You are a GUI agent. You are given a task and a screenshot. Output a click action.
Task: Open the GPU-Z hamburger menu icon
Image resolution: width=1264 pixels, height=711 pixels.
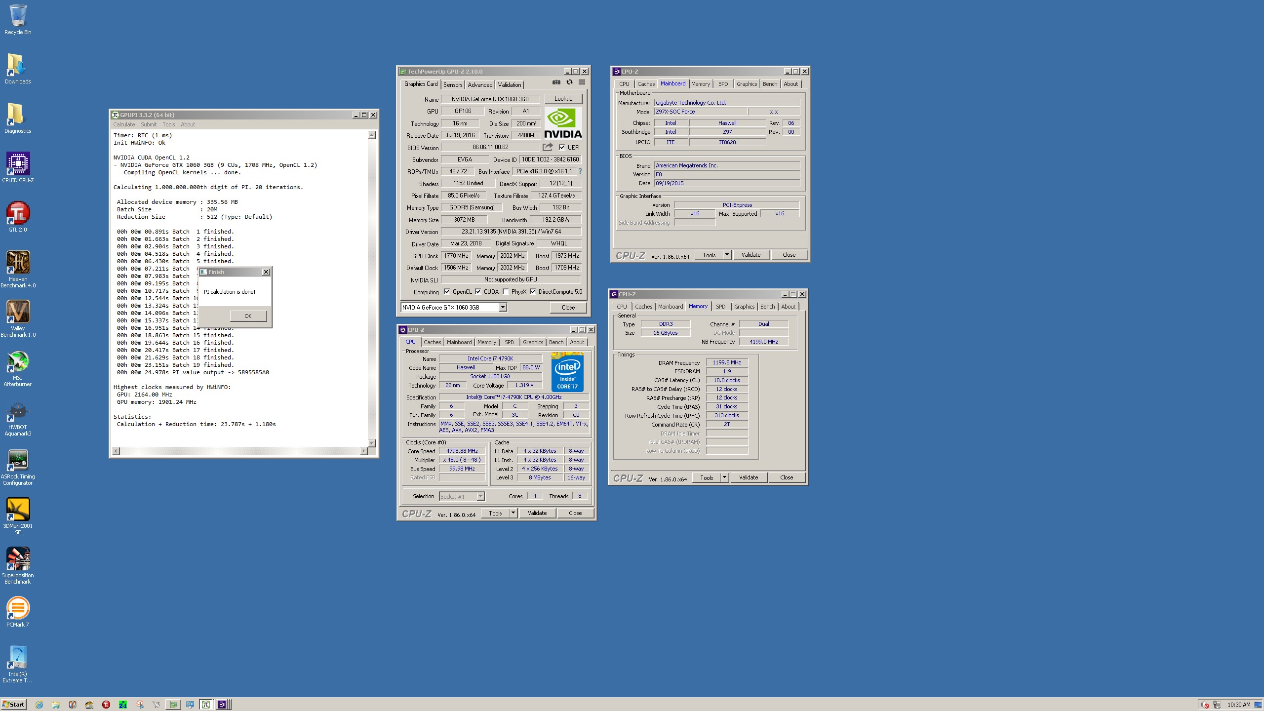pos(582,82)
